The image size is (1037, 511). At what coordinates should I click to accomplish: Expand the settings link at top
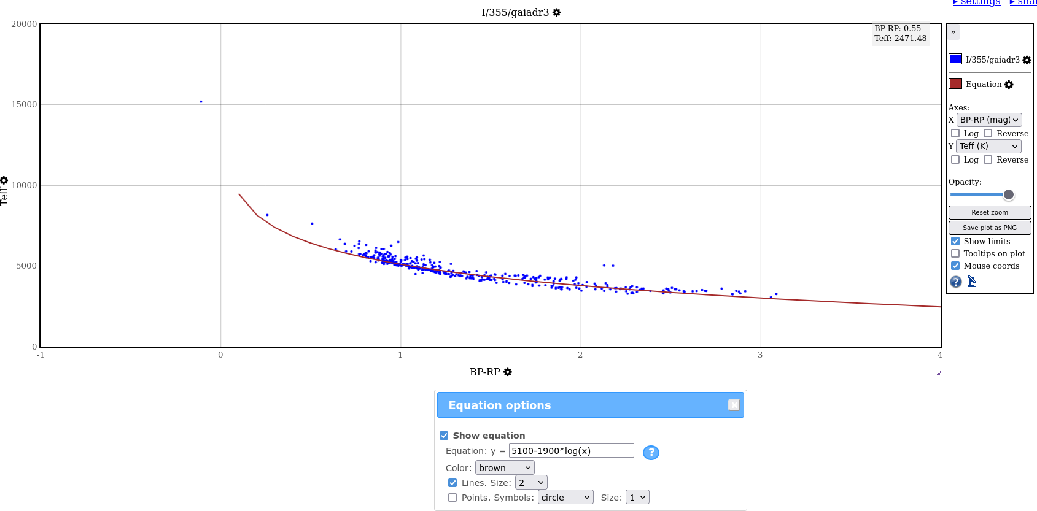coord(976,3)
